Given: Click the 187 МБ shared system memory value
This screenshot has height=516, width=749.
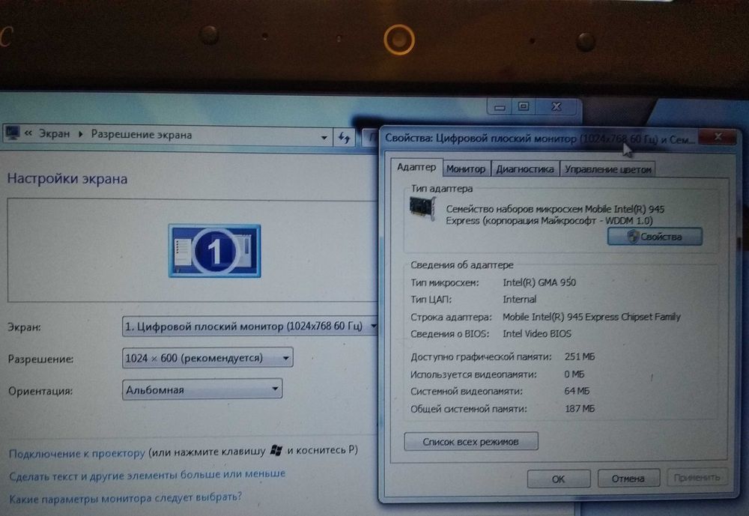Looking at the screenshot, I should [x=580, y=408].
